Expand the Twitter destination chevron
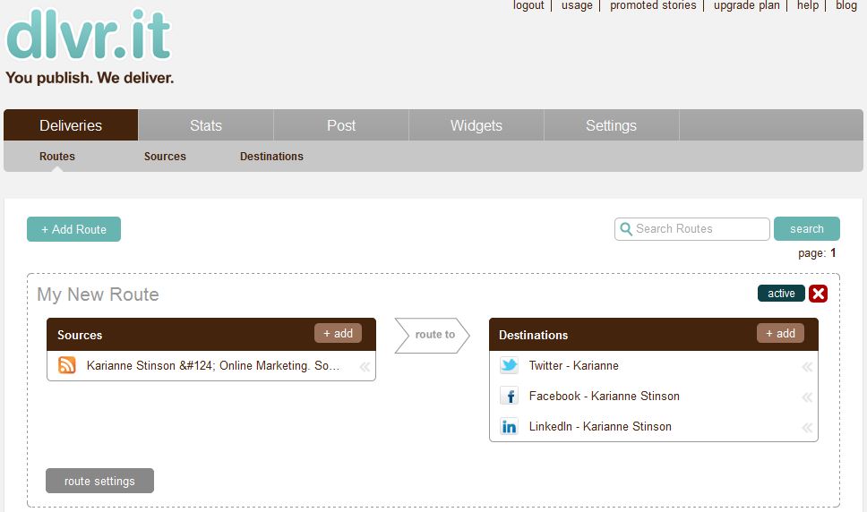 click(x=807, y=366)
